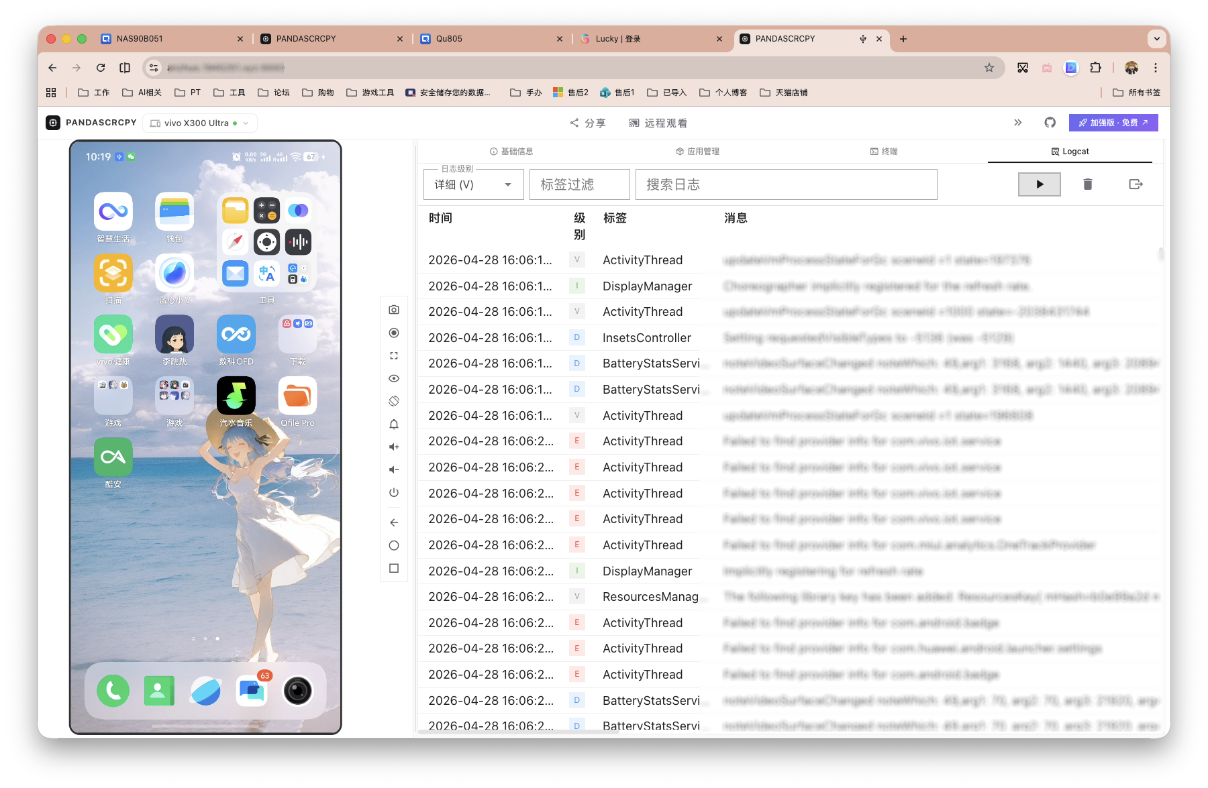Toggle the eye visibility icon
Screen dimensions: 1208x788
point(394,378)
